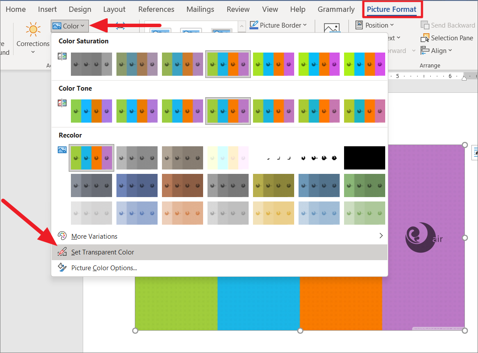Open the References tab
The height and width of the screenshot is (353, 478).
pyautogui.click(x=156, y=10)
